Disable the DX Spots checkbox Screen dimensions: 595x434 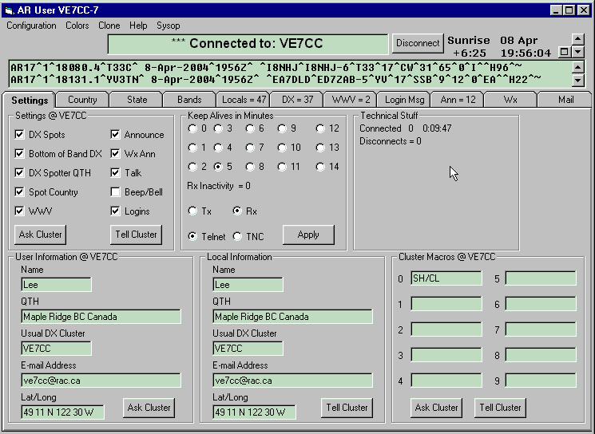pyautogui.click(x=20, y=135)
